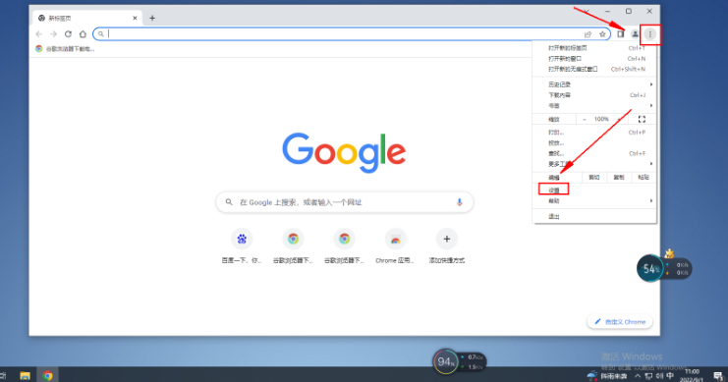Go to the home page icon
Screen dimensions: 728x382
pyautogui.click(x=83, y=34)
